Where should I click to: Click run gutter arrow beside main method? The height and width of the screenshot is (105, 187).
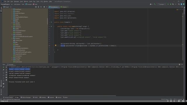[x=51, y=27]
